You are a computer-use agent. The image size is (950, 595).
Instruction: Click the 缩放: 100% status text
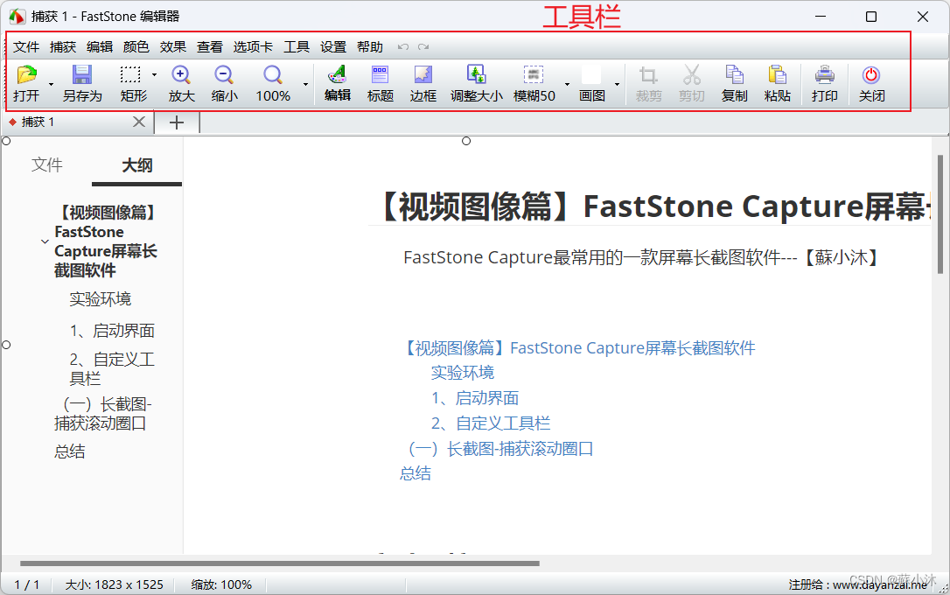pos(221,584)
